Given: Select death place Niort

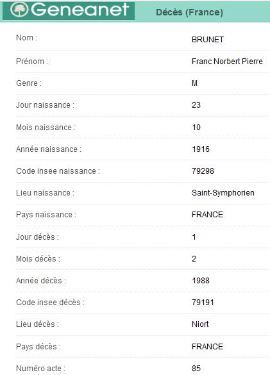Looking at the screenshot, I should tap(200, 324).
